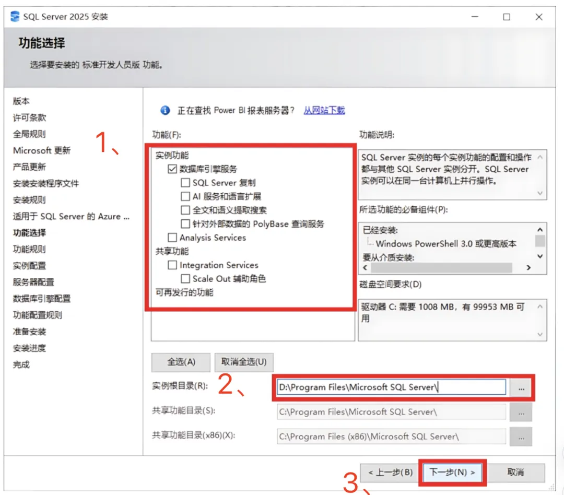Select the 版本 step in sidebar
Image resolution: width=564 pixels, height=495 pixels.
click(21, 101)
